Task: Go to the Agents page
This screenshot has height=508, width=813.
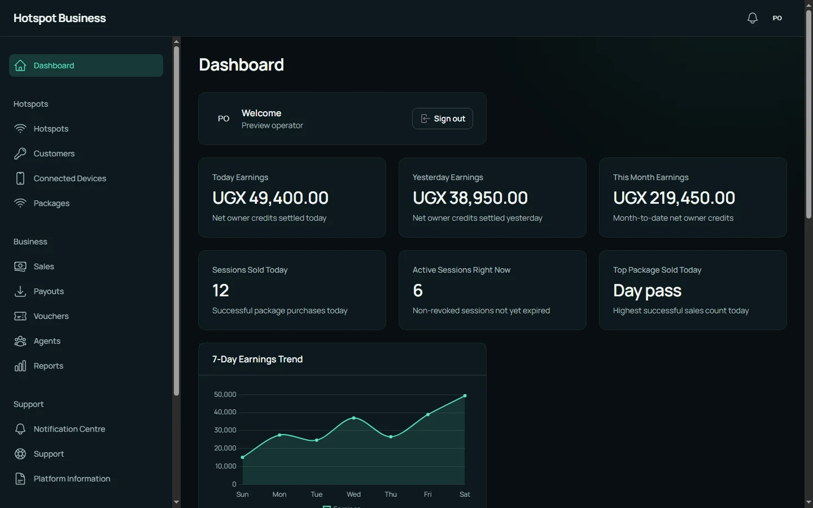Action: (x=86, y=341)
